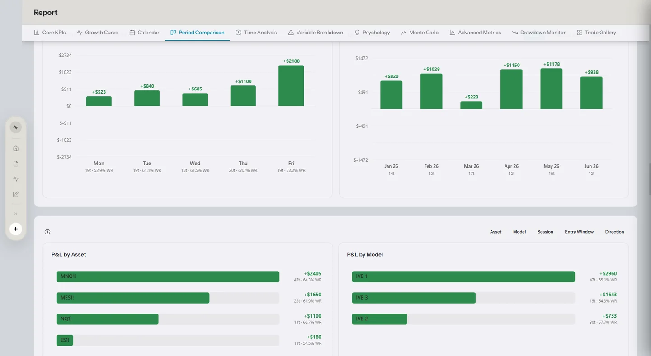Select the Model breakdown filter

click(519, 232)
